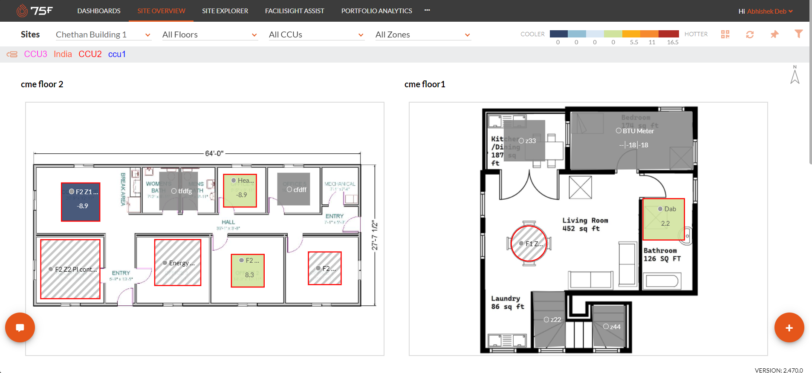Open the F2 Z2 PI cont... zone
Image resolution: width=812 pixels, height=373 pixels.
(x=70, y=269)
